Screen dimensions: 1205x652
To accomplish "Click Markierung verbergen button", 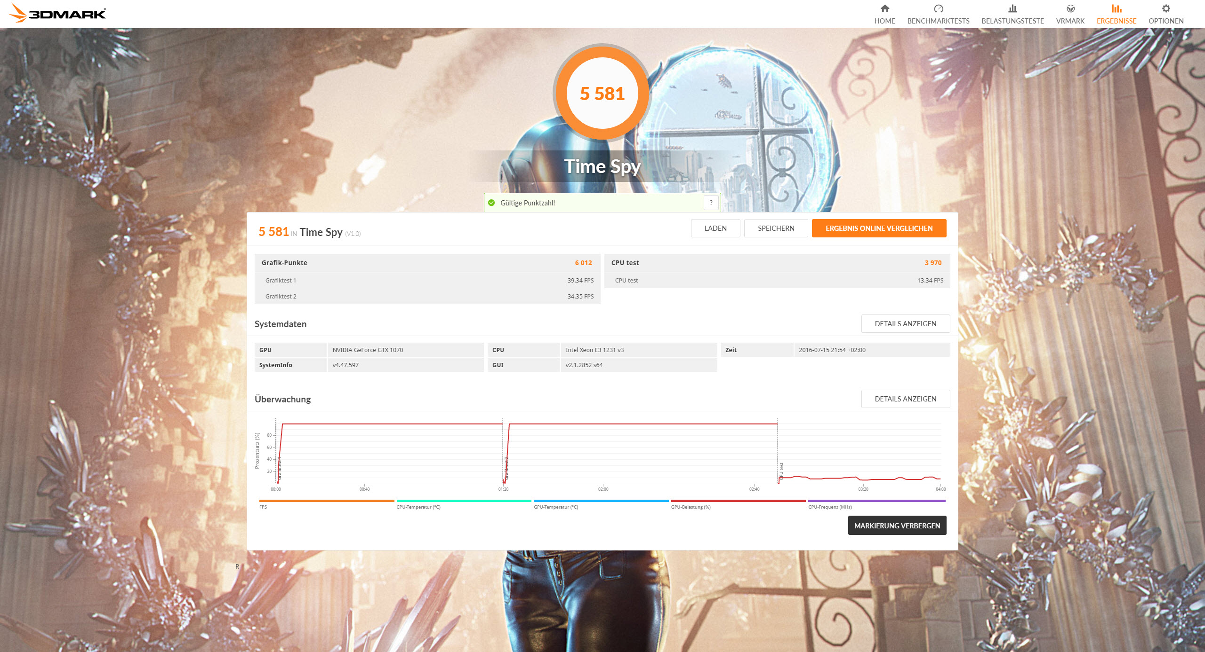I will (x=897, y=526).
